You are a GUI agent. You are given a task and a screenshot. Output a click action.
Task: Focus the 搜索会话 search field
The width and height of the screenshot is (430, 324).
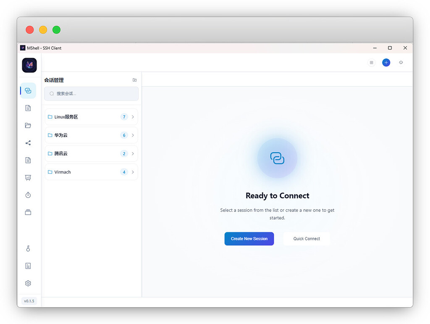[91, 94]
